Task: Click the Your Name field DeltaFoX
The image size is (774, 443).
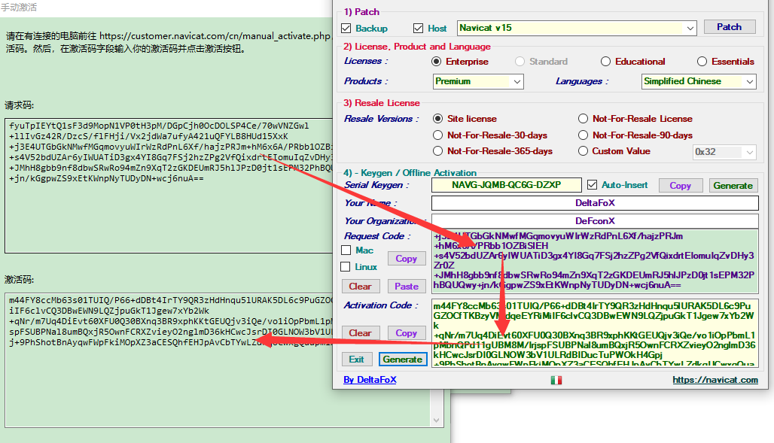Action: [595, 203]
